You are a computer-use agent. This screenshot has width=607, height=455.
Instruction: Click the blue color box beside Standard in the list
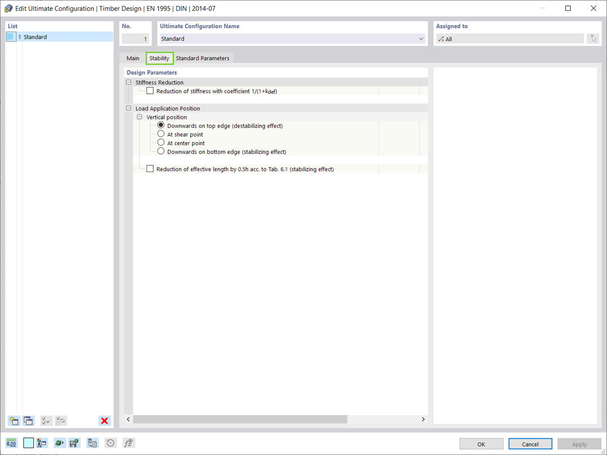[10, 37]
